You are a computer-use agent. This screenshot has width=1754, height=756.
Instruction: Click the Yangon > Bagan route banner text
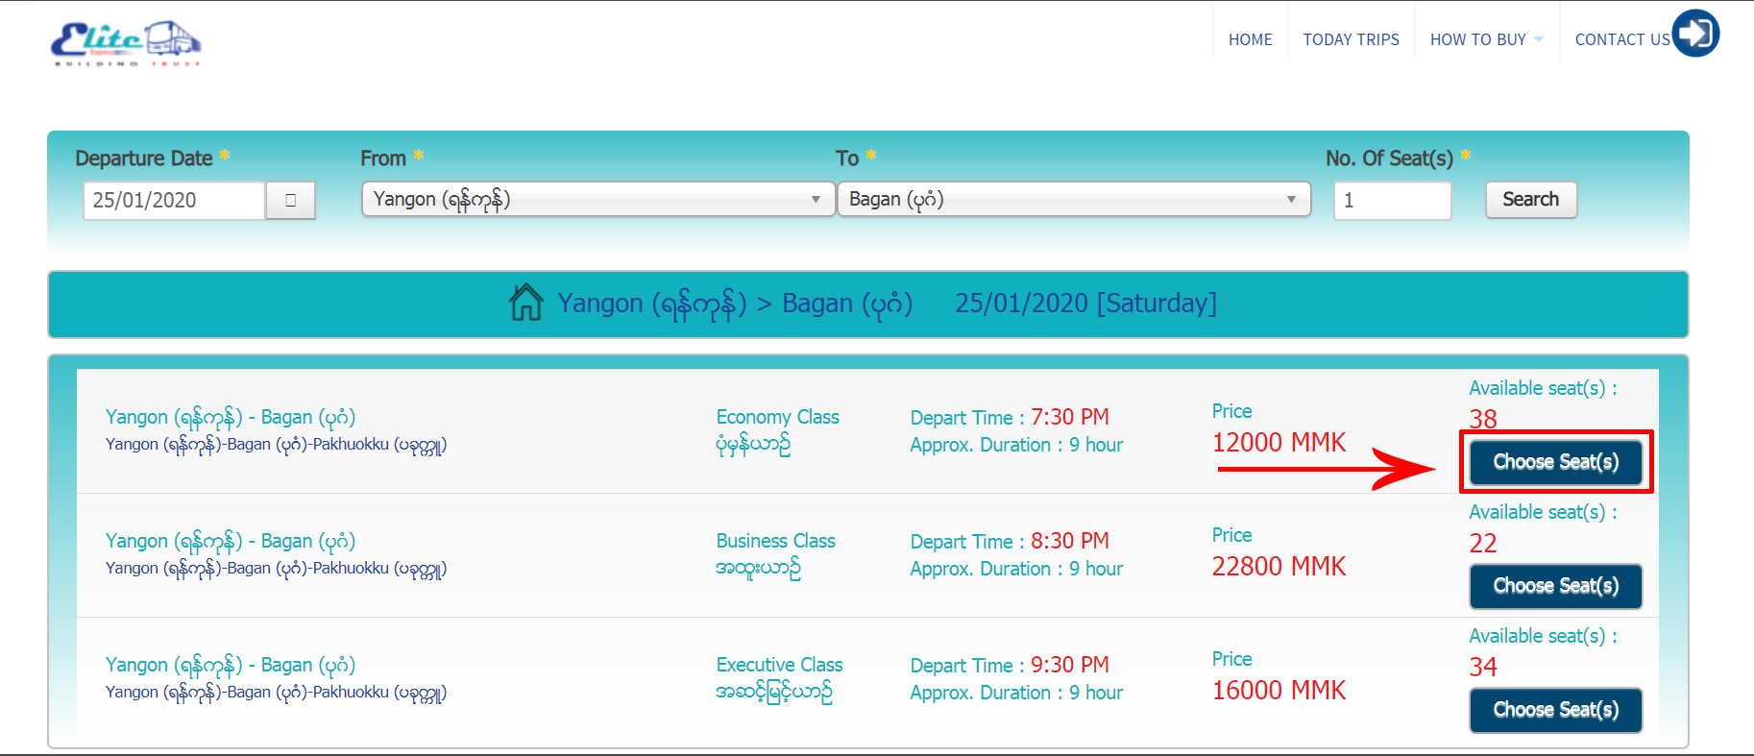pyautogui.click(x=735, y=304)
